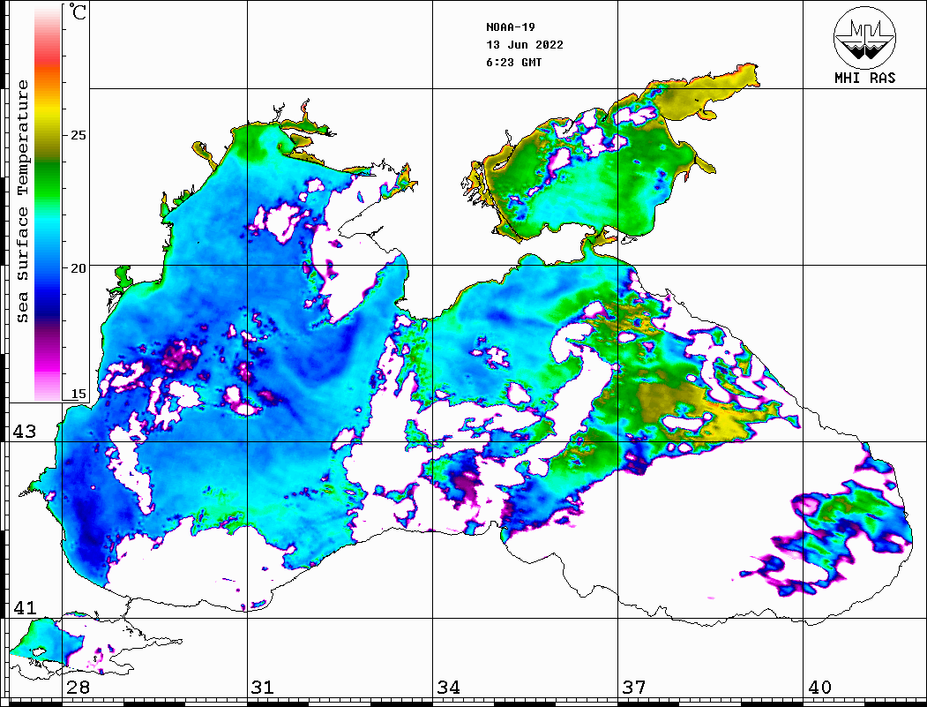Click longitude label 40
The width and height of the screenshot is (927, 707).
click(819, 688)
